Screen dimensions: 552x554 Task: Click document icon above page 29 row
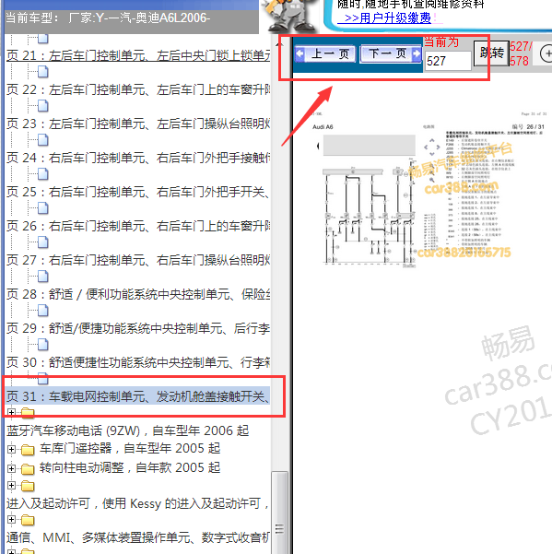click(42, 311)
